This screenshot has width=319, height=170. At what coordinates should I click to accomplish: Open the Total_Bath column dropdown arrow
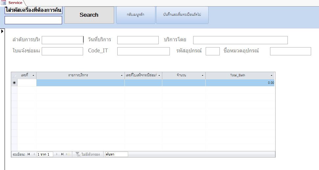(271, 75)
